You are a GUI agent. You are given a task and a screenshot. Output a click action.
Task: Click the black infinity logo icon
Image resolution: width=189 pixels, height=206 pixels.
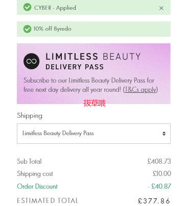tap(31, 61)
